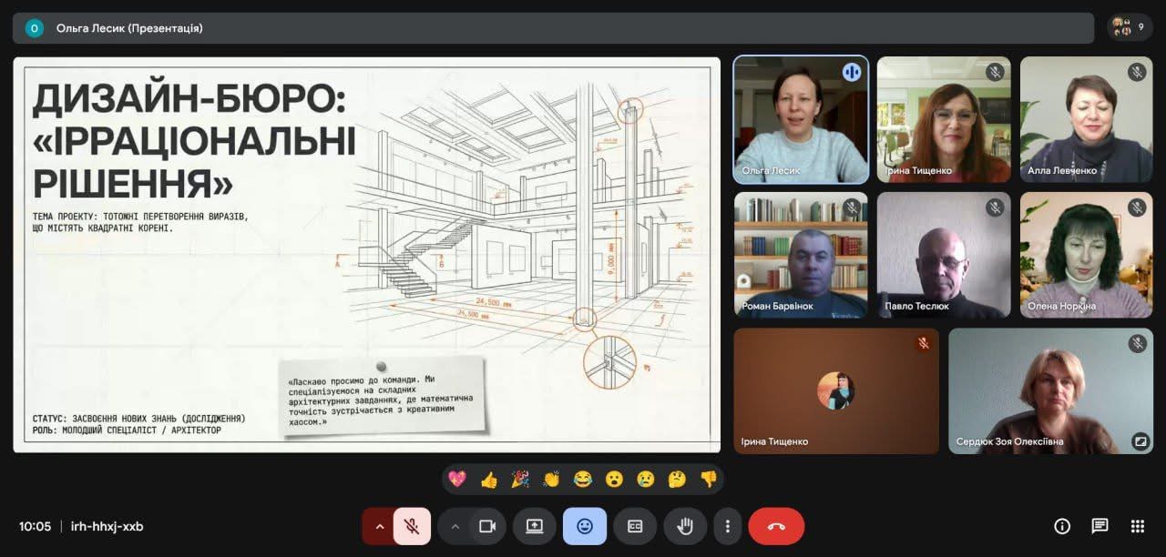Open the meeting details info panel
Image resolution: width=1166 pixels, height=557 pixels.
1061,526
